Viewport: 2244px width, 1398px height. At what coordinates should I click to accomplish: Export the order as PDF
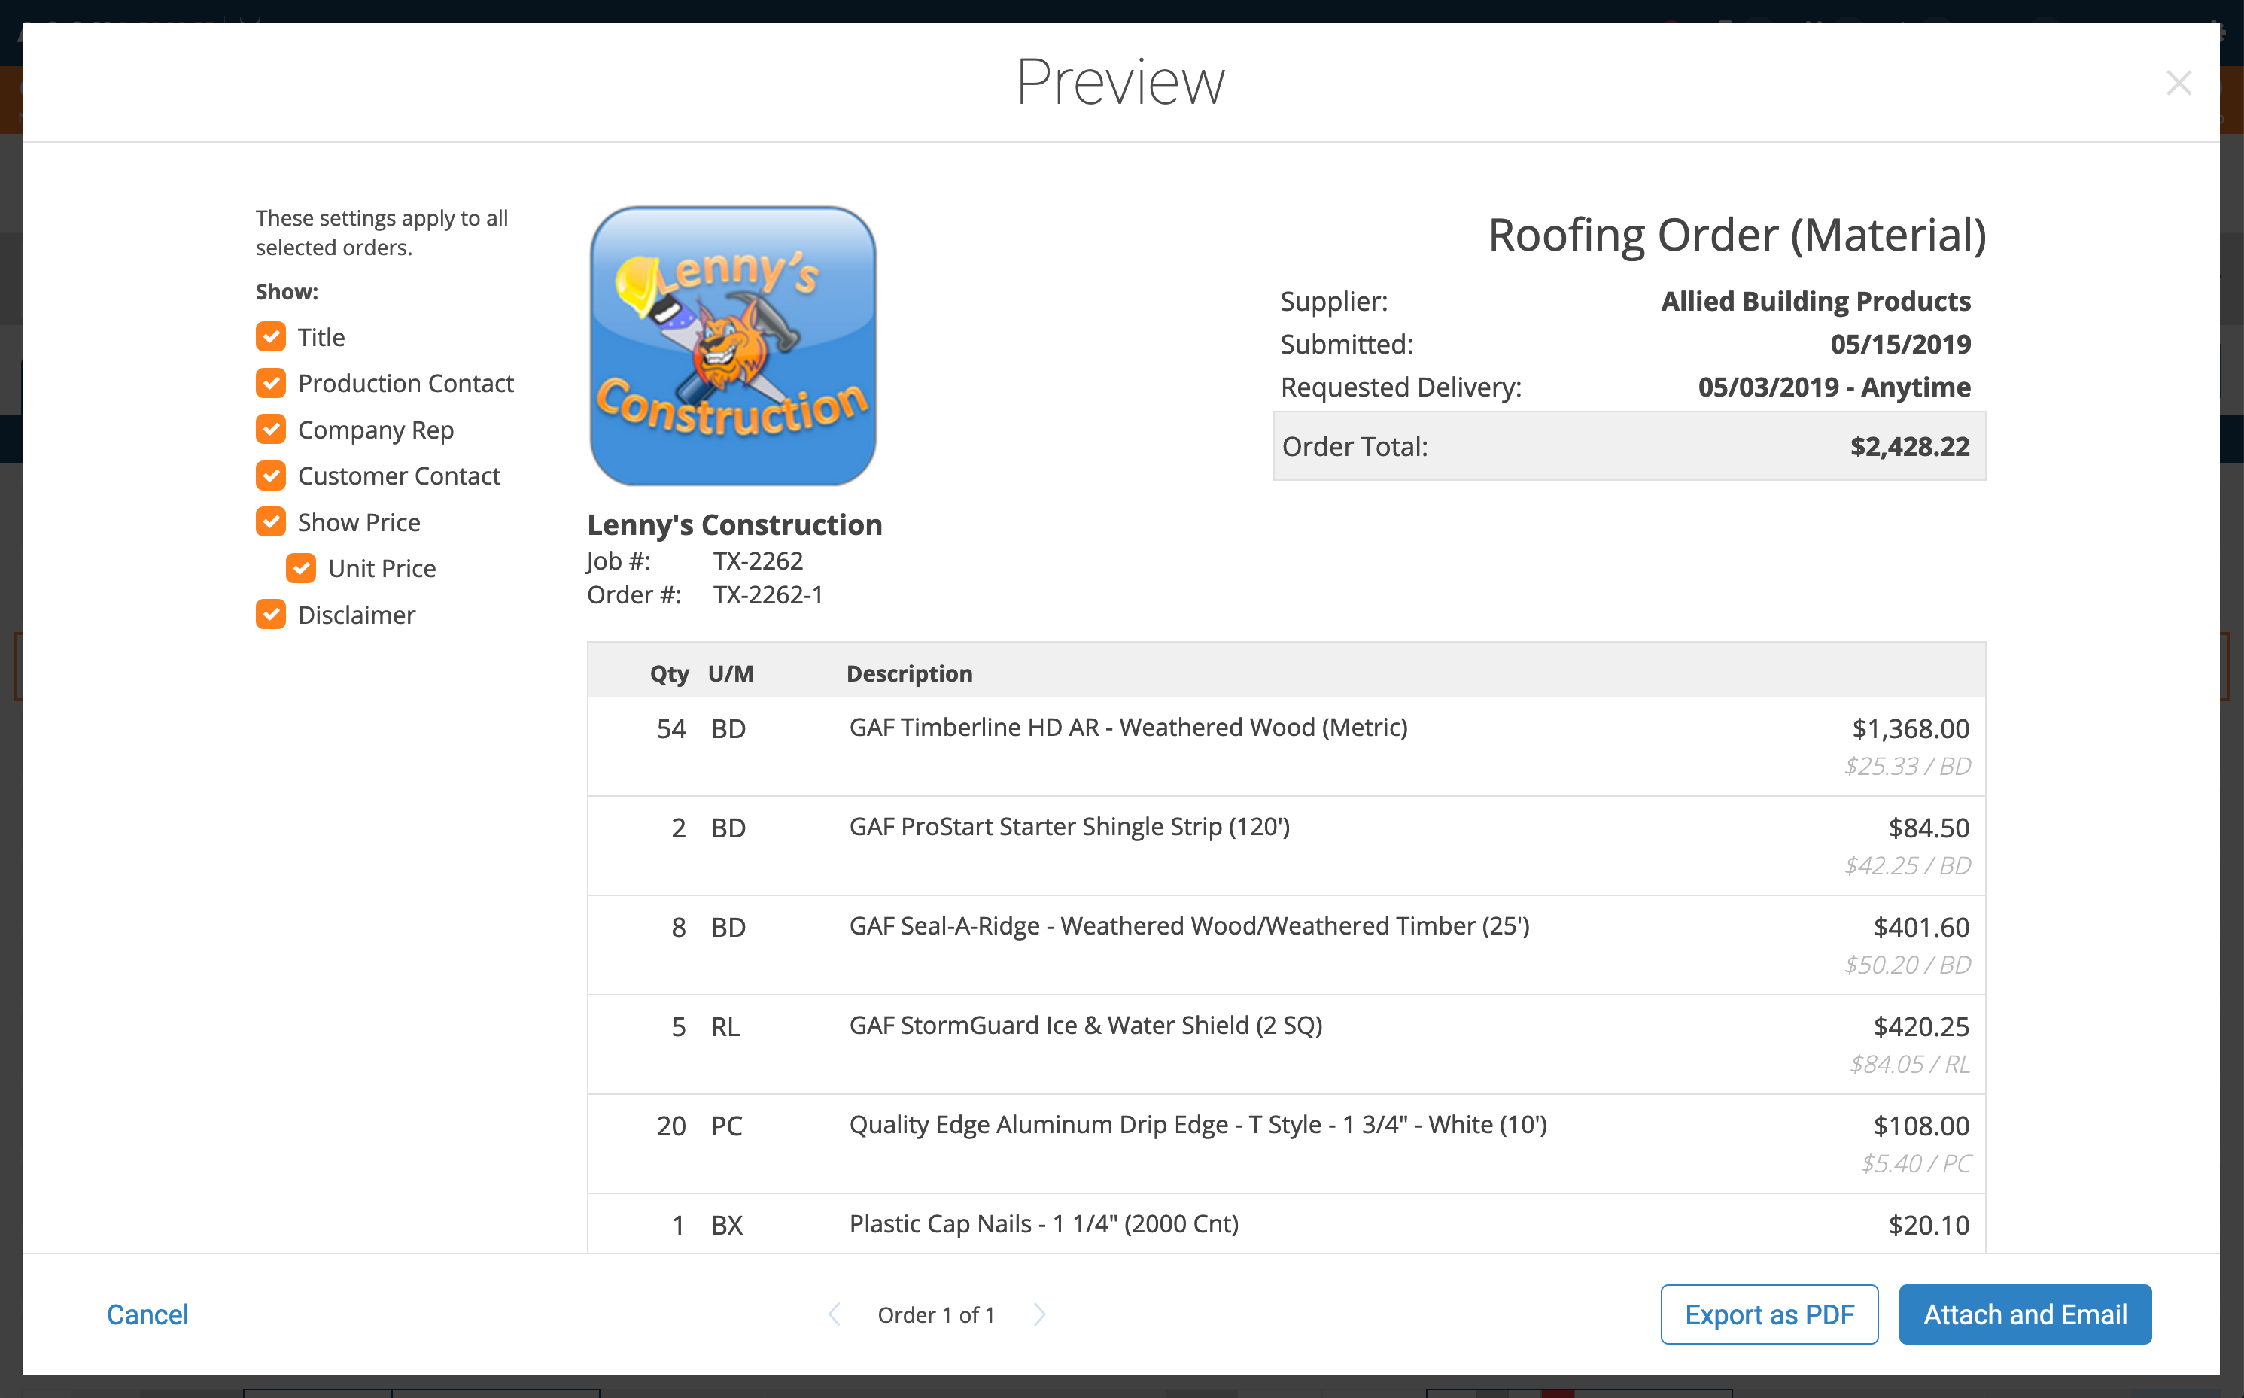tap(1768, 1314)
